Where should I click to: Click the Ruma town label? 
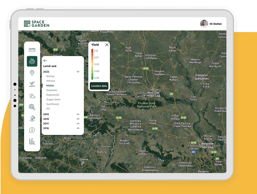[x=153, y=122]
